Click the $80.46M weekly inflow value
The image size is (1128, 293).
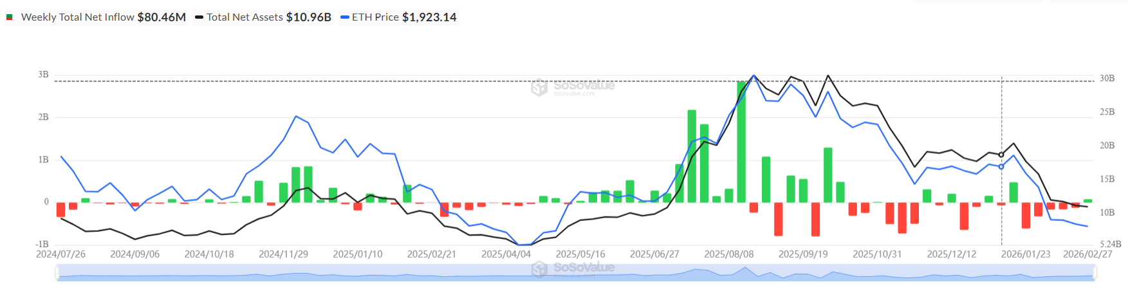coord(162,17)
